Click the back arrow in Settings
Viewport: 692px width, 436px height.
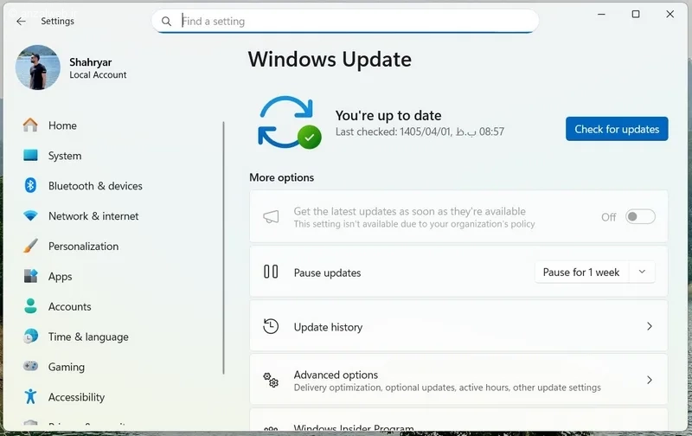click(x=21, y=21)
